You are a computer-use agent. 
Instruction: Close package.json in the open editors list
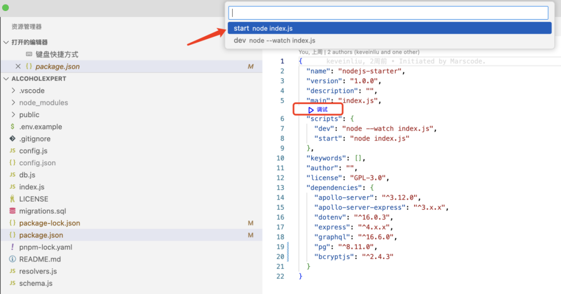tap(18, 66)
